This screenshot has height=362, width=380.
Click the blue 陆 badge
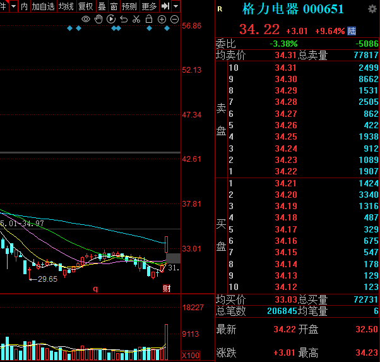(352, 31)
